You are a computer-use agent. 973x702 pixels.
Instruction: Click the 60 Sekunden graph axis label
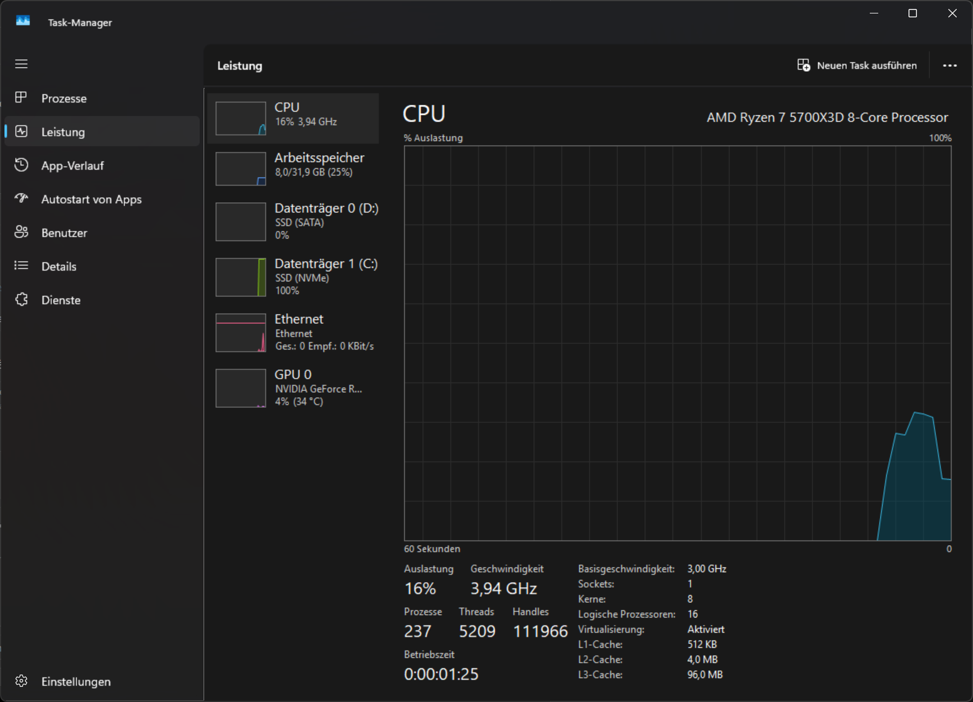tap(432, 549)
